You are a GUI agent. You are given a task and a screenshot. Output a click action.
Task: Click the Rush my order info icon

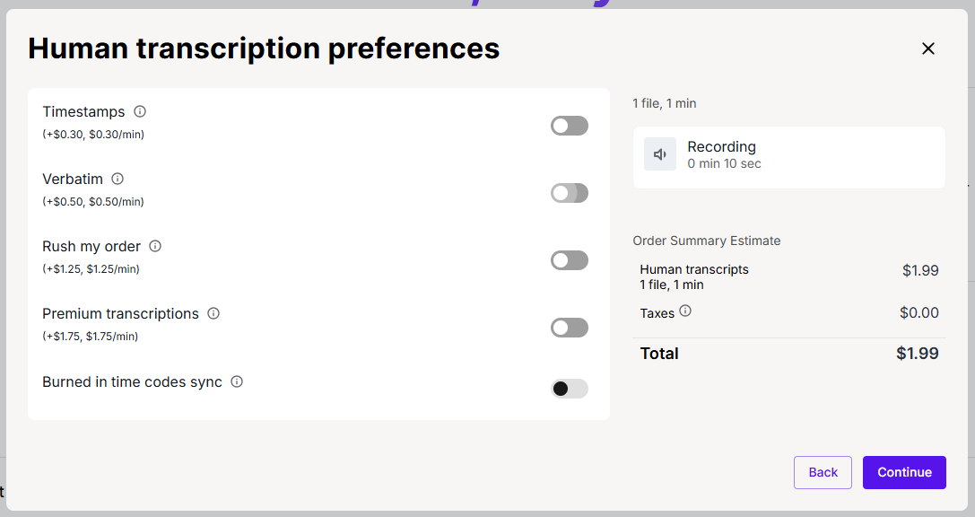click(155, 246)
